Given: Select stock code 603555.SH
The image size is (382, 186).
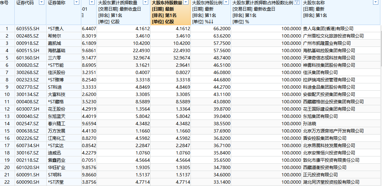Looking at the screenshot, I should point(28,29).
